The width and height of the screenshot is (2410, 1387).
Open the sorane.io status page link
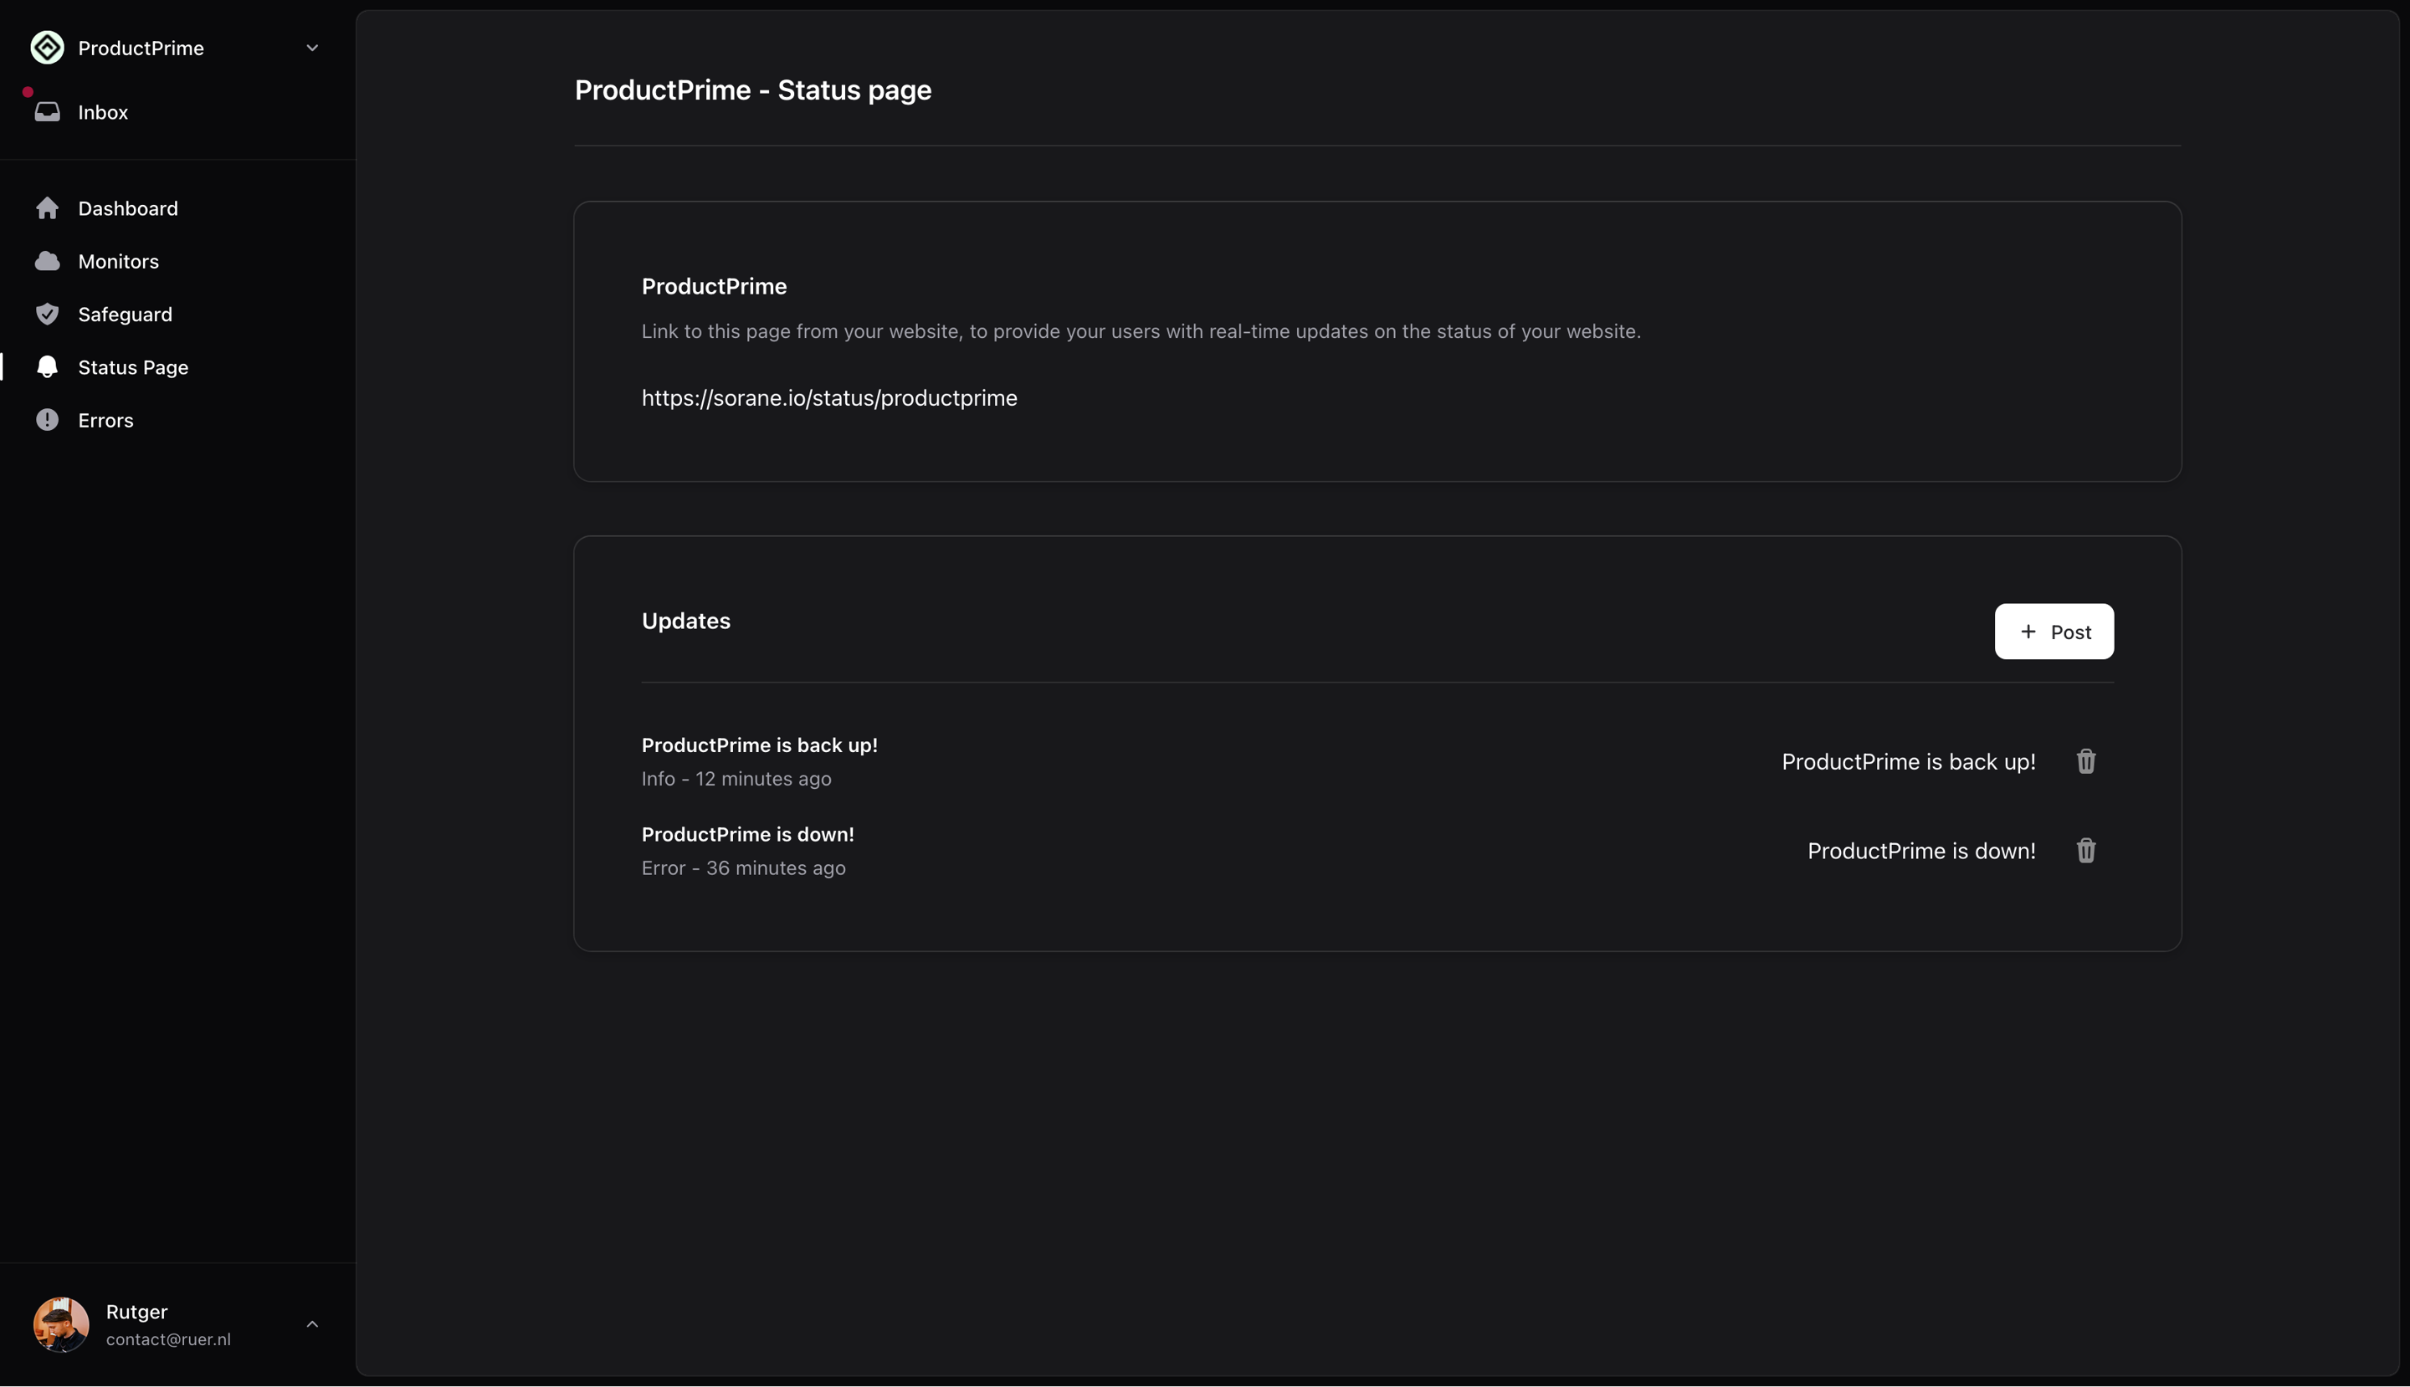(x=829, y=398)
